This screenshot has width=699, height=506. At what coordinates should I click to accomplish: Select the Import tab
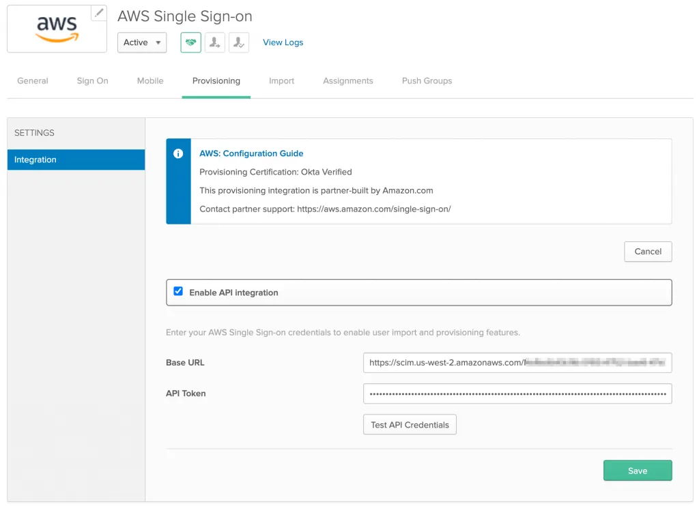tap(281, 80)
